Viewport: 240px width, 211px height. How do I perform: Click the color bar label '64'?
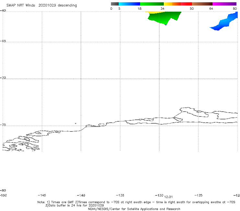click(x=211, y=9)
